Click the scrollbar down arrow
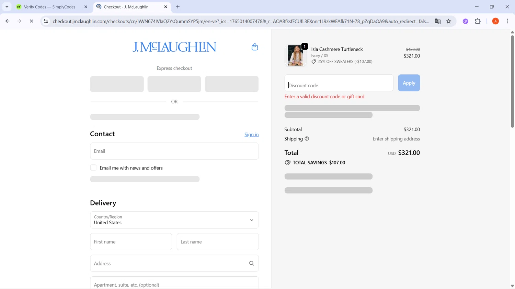The height and width of the screenshot is (289, 515). pyautogui.click(x=512, y=286)
